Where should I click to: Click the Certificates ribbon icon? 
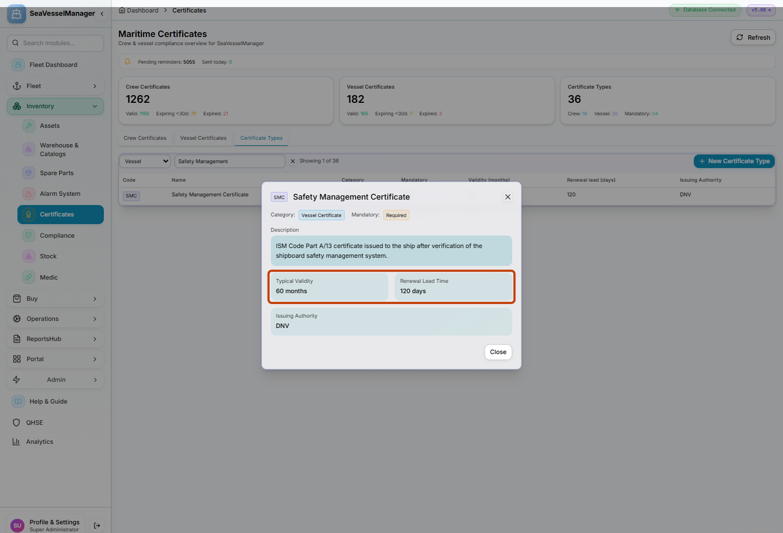pyautogui.click(x=29, y=214)
